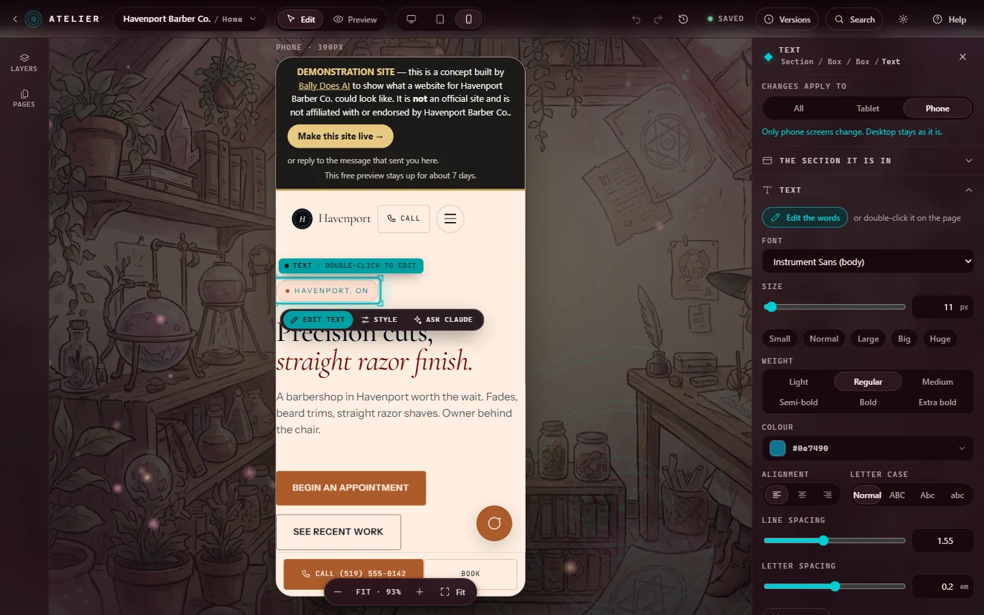Undo the last change
Viewport: 984px width, 615px height.
tap(636, 19)
